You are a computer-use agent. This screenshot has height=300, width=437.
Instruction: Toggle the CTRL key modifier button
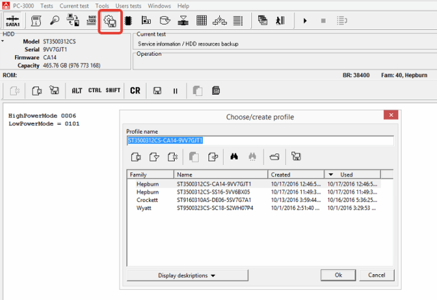(x=95, y=90)
